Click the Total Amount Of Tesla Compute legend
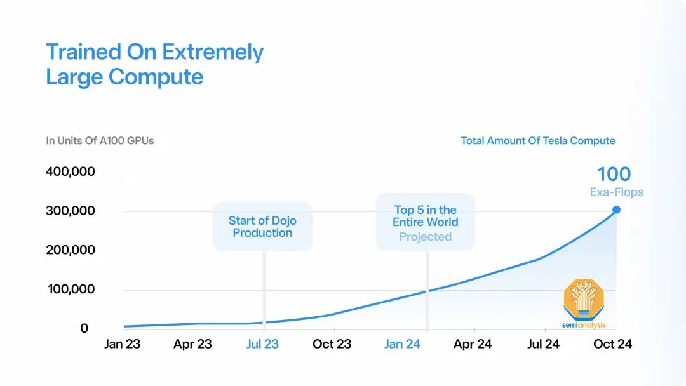This screenshot has width=686, height=386. point(538,141)
